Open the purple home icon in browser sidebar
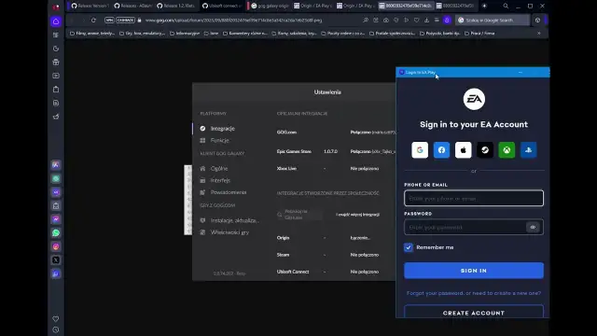The image size is (597, 336). point(56,21)
